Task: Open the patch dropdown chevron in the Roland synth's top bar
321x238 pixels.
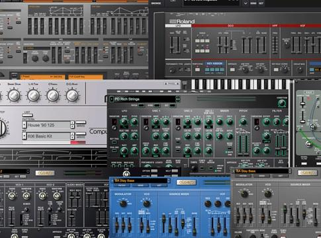Action: tap(246, 3)
